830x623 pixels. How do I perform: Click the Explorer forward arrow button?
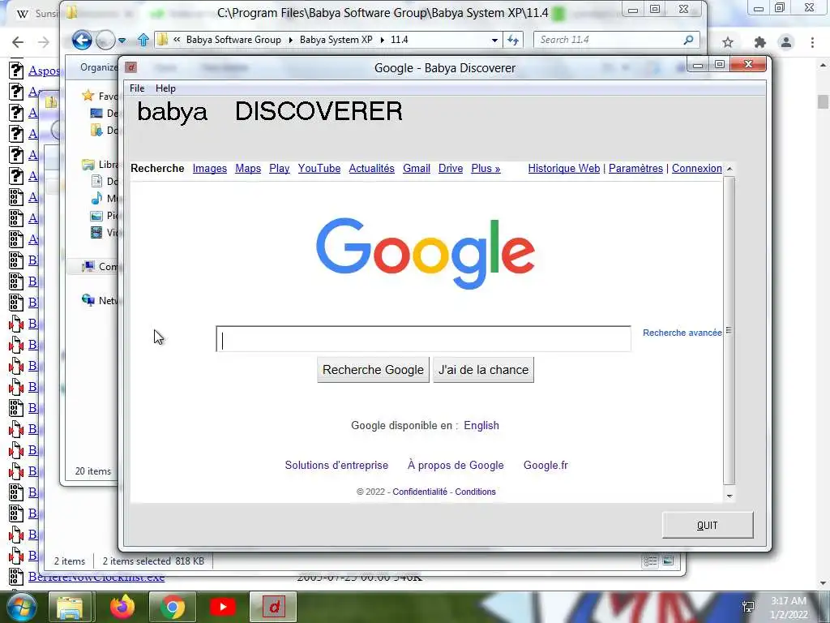tap(105, 40)
